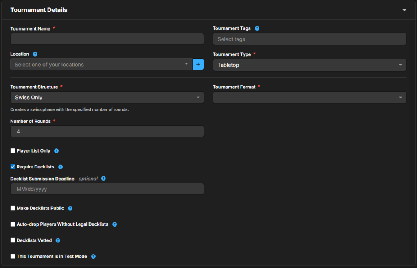Expand the Tournament Structure dropdown
417x268 pixels.
click(x=107, y=98)
